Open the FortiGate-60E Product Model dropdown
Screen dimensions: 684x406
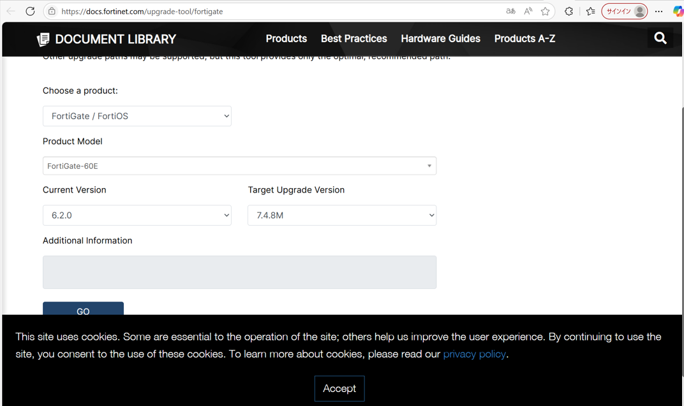click(x=239, y=166)
